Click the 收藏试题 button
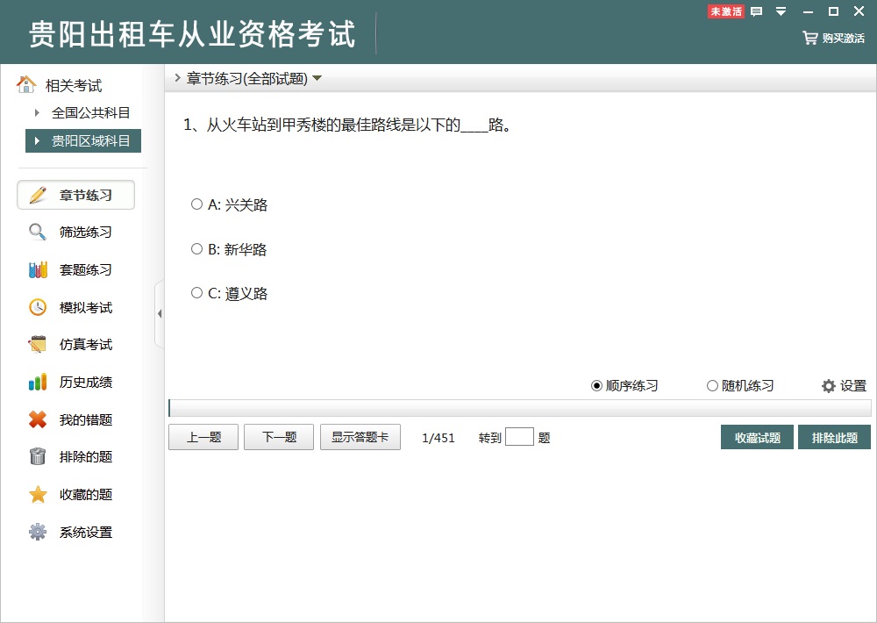 pyautogui.click(x=758, y=437)
